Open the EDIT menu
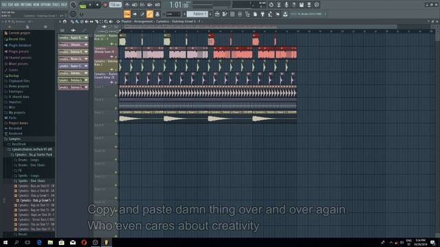 pyautogui.click(x=10, y=5)
